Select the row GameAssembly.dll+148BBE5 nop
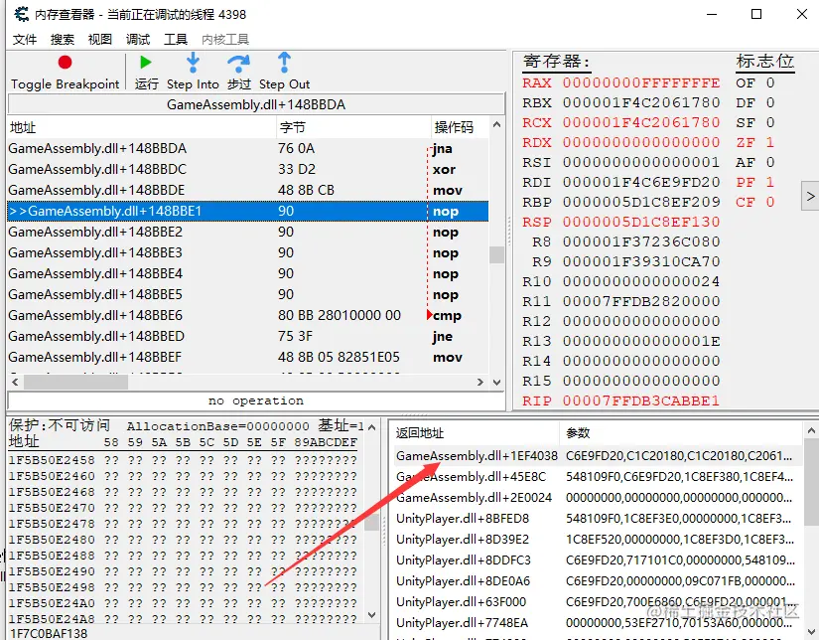Screen dimensions: 819x640 tap(248, 295)
